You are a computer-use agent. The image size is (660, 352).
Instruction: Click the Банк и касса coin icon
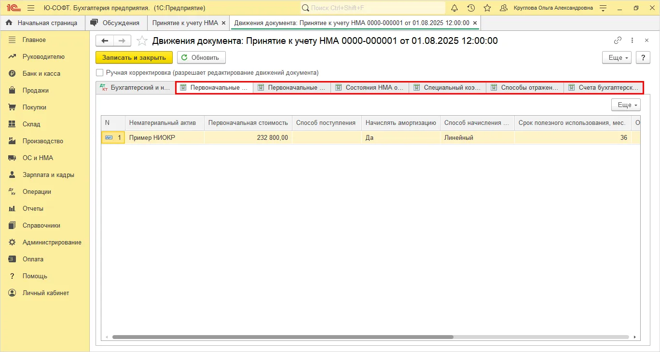tap(13, 73)
